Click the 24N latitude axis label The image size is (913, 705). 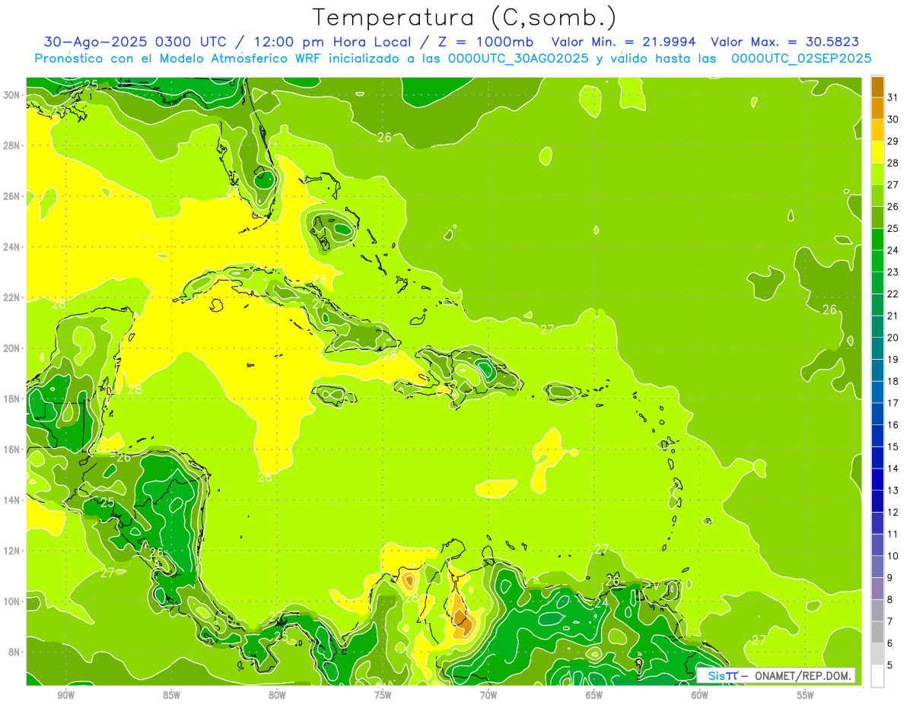(12, 246)
